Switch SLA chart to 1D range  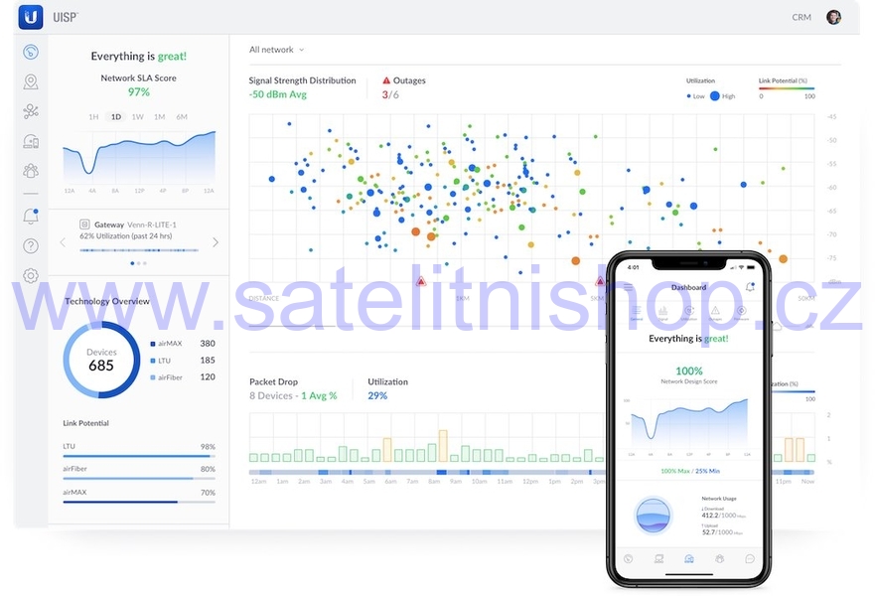(115, 116)
